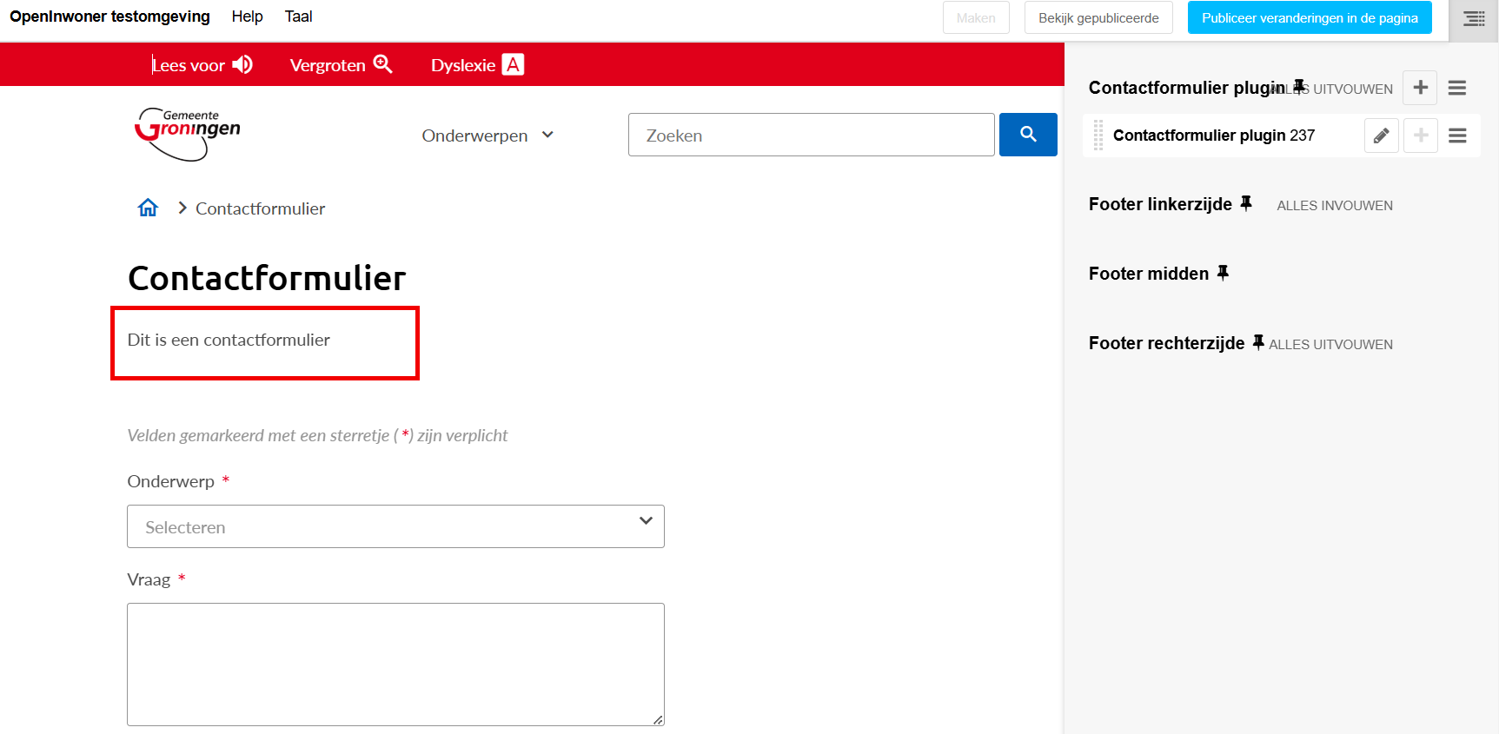1499x734 pixels.
Task: Toggle the Dyslexie font mode
Action: point(476,65)
